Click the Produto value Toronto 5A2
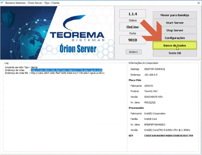This screenshot has width=202, height=155. tap(151, 91)
